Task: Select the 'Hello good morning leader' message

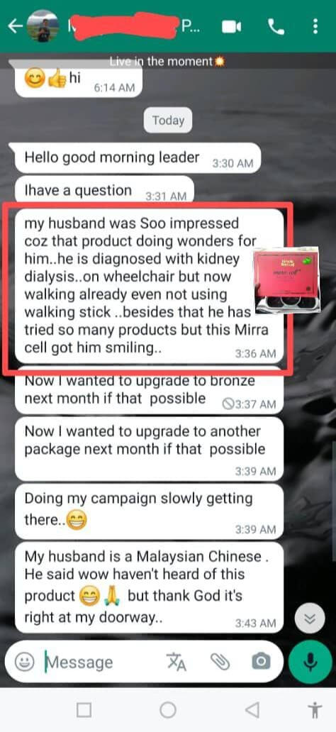Action: pos(138,157)
